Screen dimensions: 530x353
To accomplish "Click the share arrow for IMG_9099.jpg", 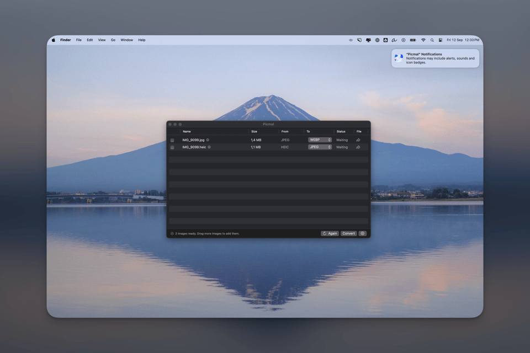I will 358,140.
